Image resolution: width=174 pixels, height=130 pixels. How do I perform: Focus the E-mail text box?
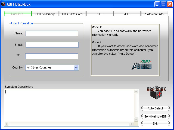[52, 45]
